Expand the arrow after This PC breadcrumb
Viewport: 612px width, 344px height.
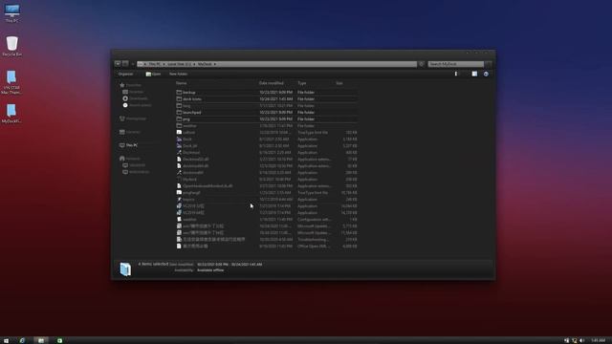164,64
